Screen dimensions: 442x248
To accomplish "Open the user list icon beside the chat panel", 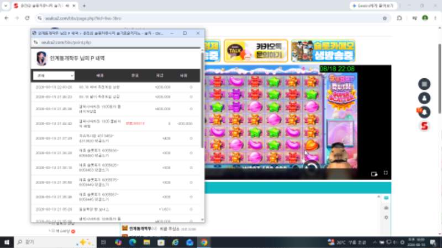I will click(x=386, y=208).
